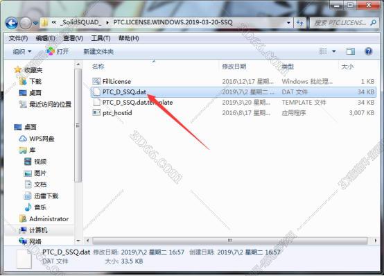This screenshot has width=384, height=276.
Task: Click the navigation pane vertical scrollbar thumb
Action: pyautogui.click(x=78, y=126)
